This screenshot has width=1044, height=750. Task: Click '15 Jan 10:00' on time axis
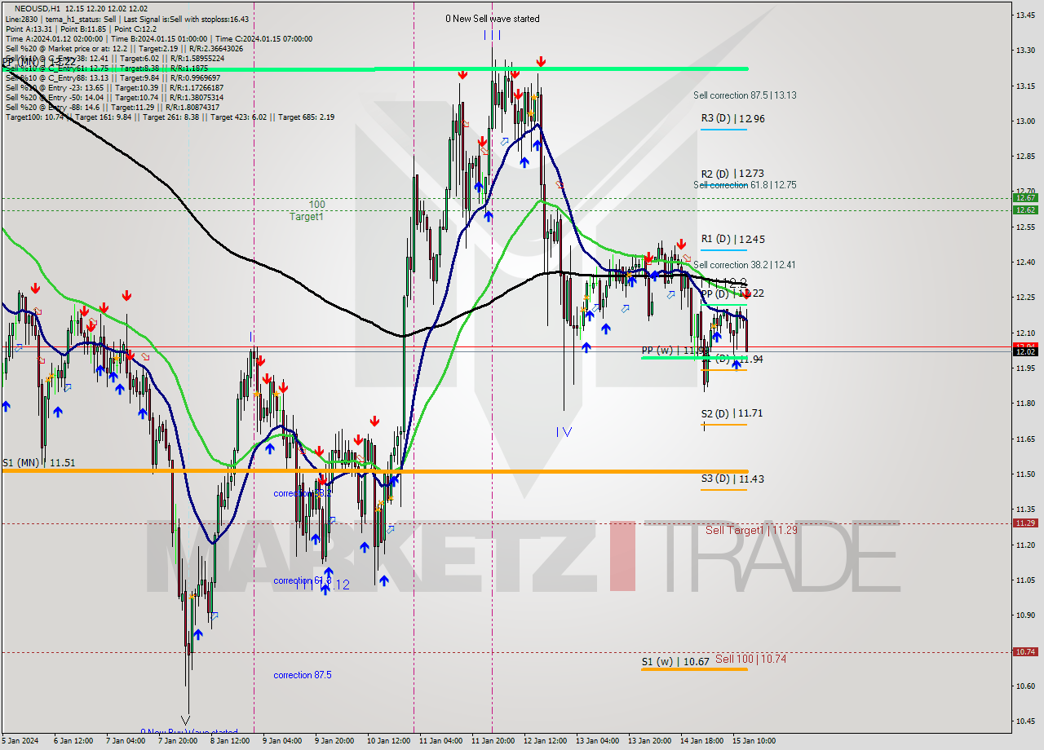tap(754, 741)
